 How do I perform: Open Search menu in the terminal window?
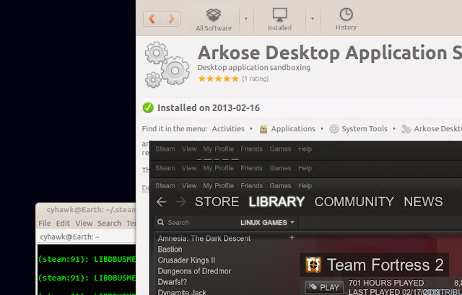(x=109, y=223)
